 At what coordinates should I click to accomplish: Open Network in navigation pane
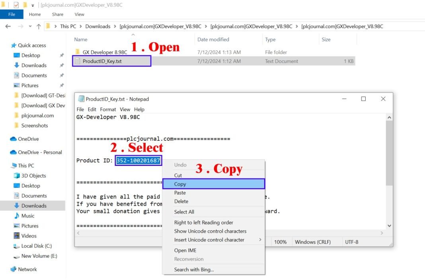pos(27,269)
